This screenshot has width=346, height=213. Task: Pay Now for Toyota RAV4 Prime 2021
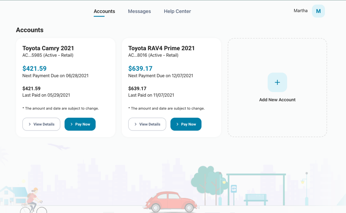pyautogui.click(x=186, y=124)
